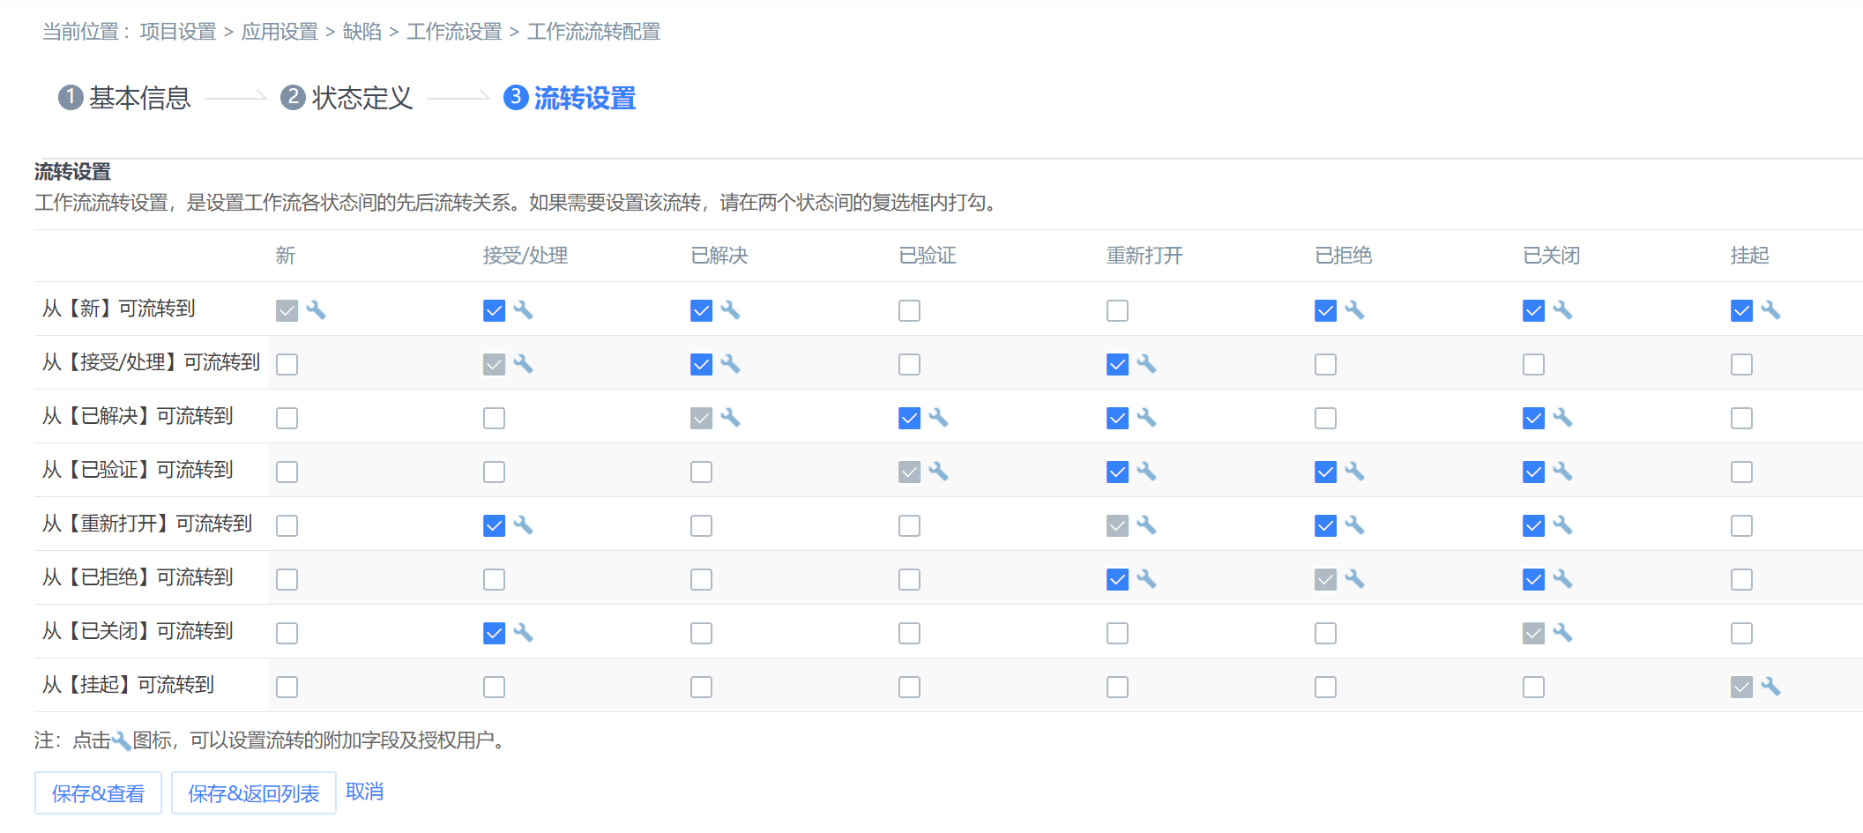Click wrench icon for 新→挂起 transition
The width and height of the screenshot is (1863, 833).
pos(1771,310)
